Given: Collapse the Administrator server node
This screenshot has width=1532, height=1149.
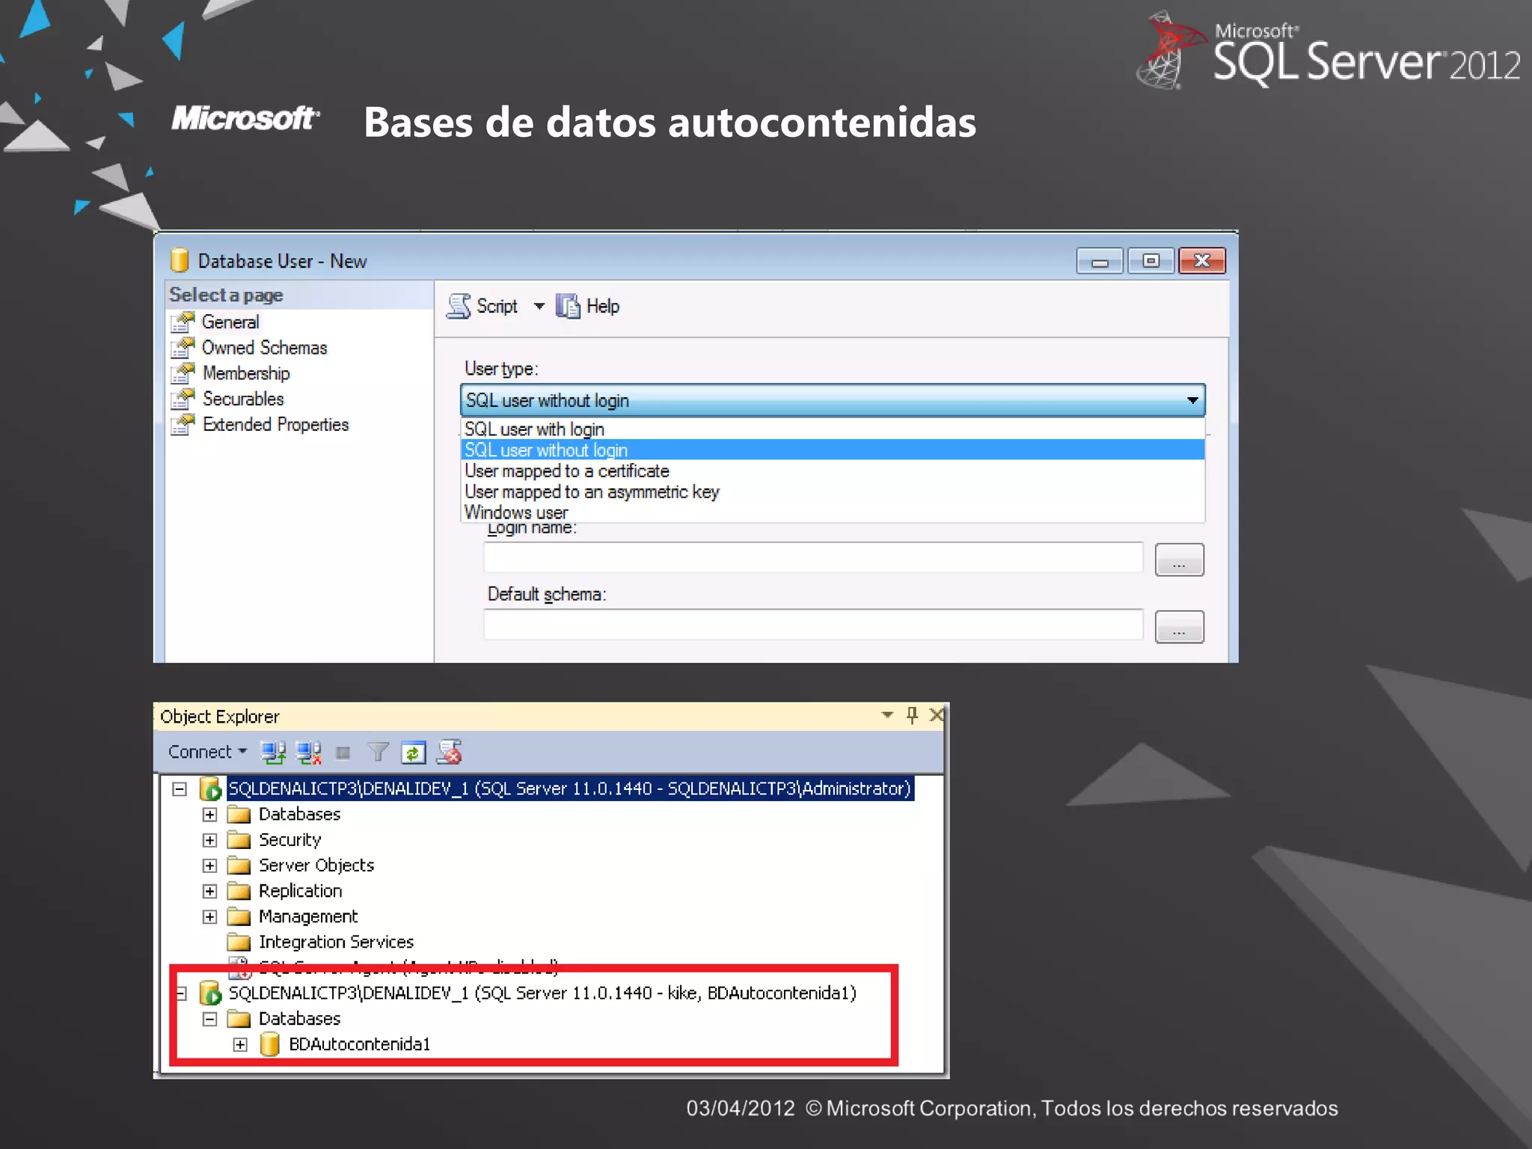Looking at the screenshot, I should tap(180, 789).
